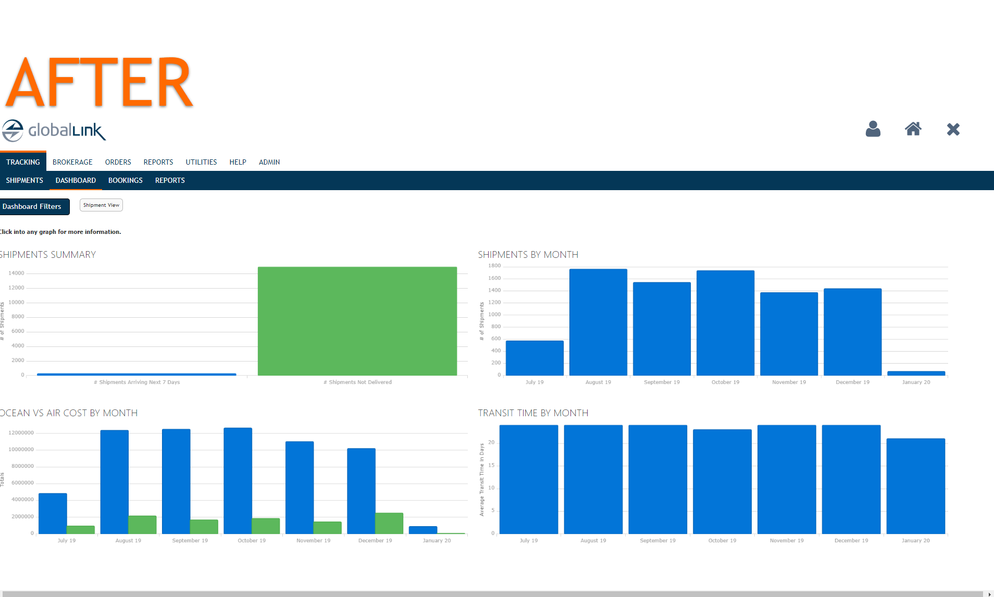Open the Admin menu
Viewport: 994px width, 597px height.
coord(269,162)
